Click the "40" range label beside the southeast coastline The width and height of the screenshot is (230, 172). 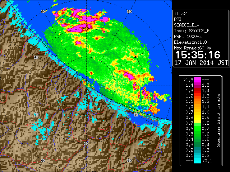(x=136, y=115)
